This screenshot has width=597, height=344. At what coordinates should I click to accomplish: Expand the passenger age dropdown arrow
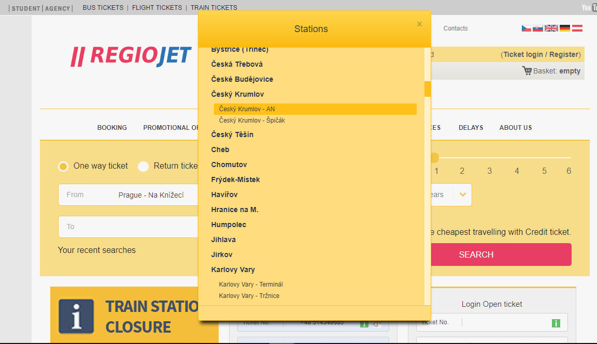tap(462, 195)
